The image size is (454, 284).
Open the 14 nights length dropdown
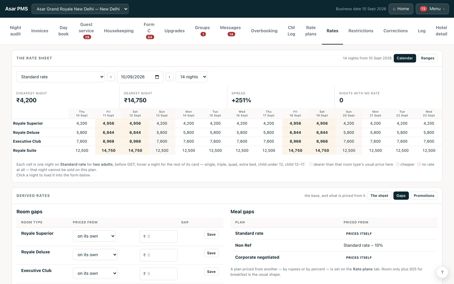coord(192,77)
